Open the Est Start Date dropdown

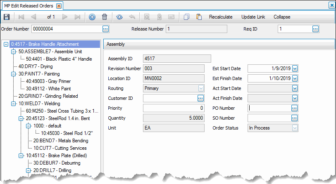point(295,68)
